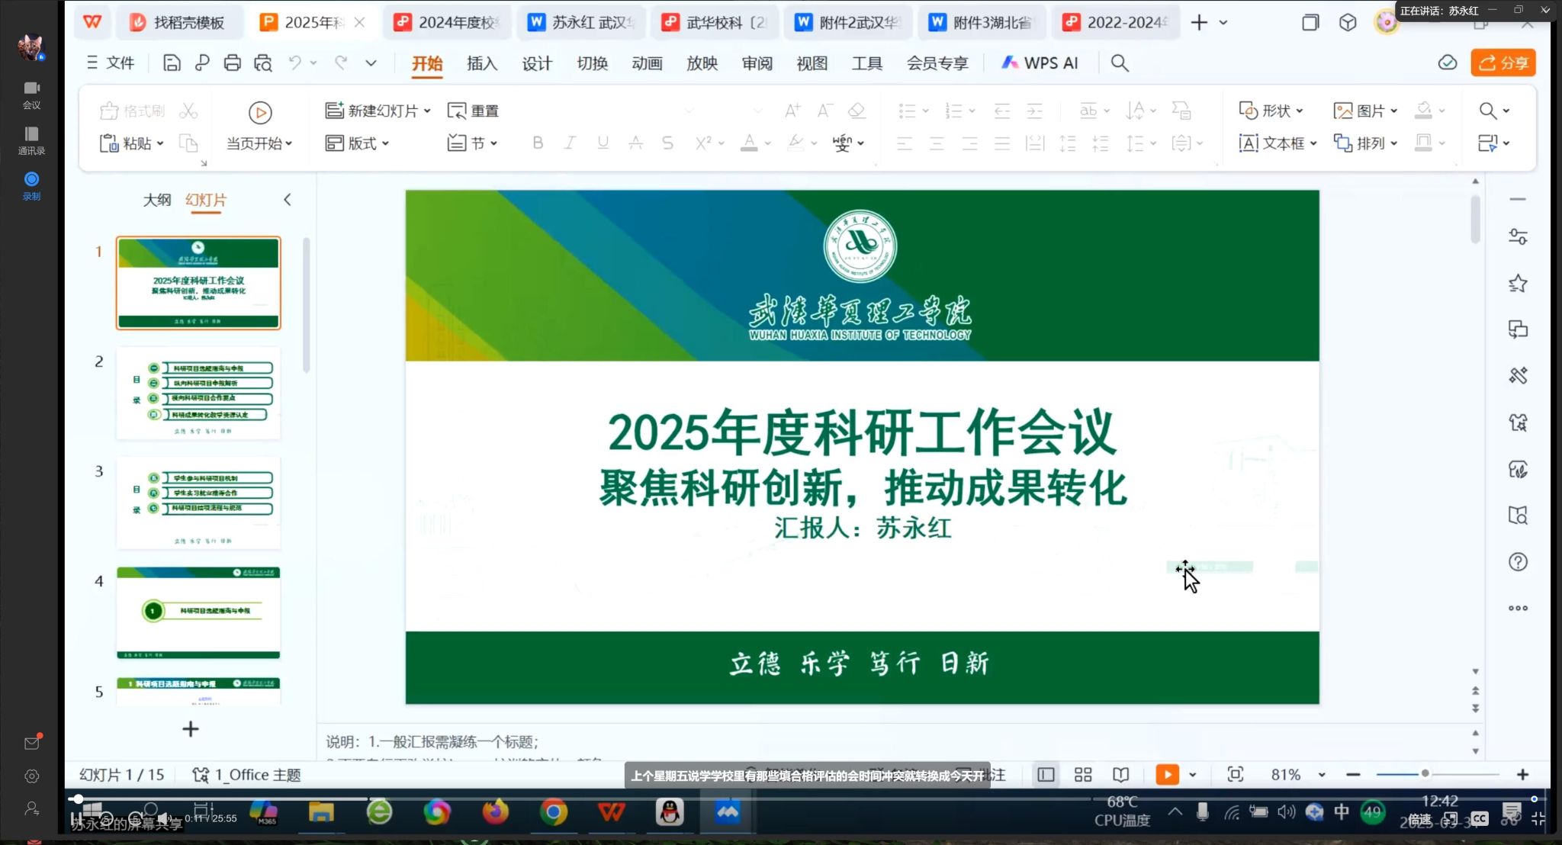
Task: Switch to reading view in status bar
Action: (1120, 775)
